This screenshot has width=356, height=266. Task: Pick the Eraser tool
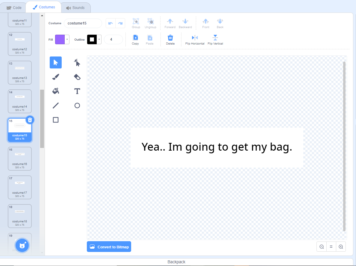pos(77,77)
